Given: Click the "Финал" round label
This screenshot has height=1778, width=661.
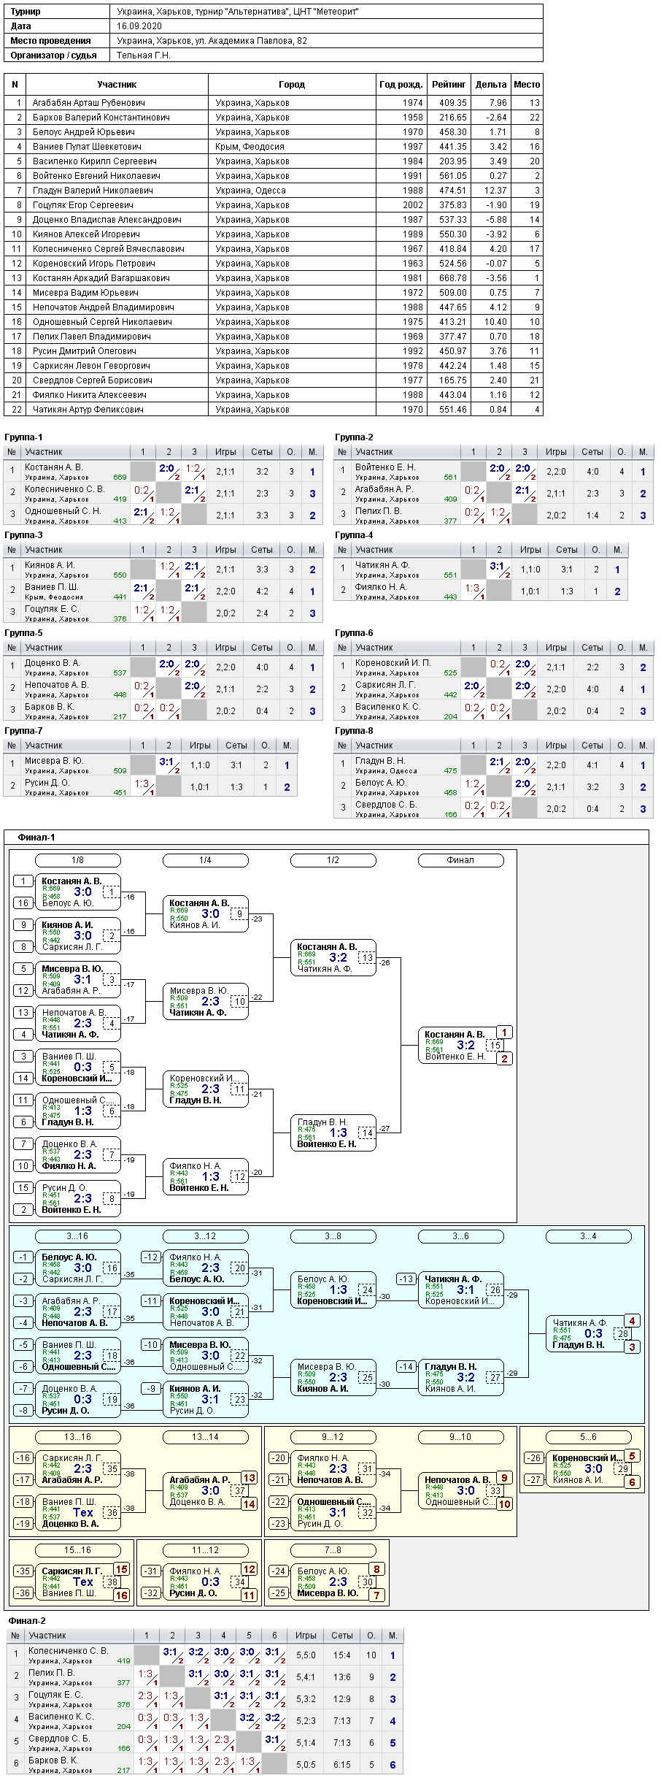Looking at the screenshot, I should pyautogui.click(x=460, y=860).
